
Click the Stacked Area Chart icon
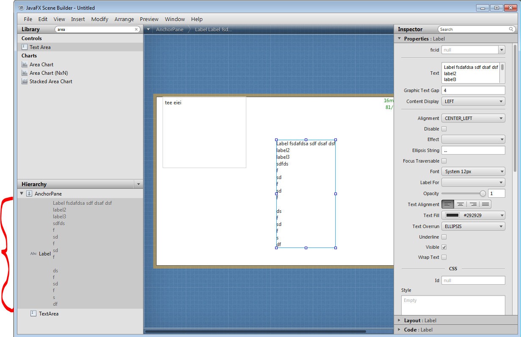click(x=25, y=82)
